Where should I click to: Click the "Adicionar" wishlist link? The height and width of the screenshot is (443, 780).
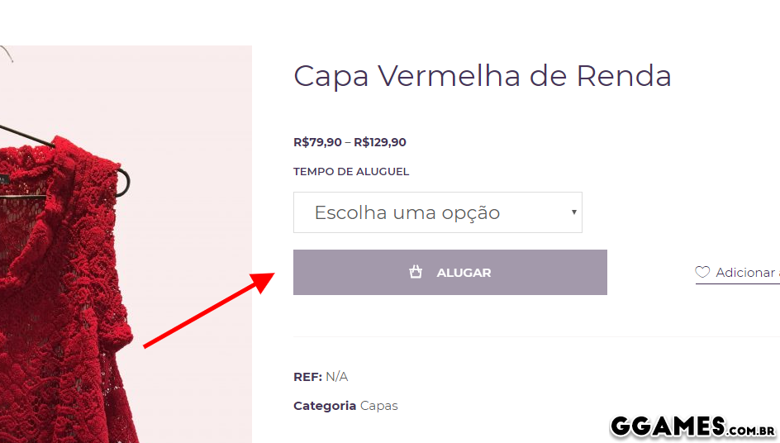pyautogui.click(x=745, y=273)
